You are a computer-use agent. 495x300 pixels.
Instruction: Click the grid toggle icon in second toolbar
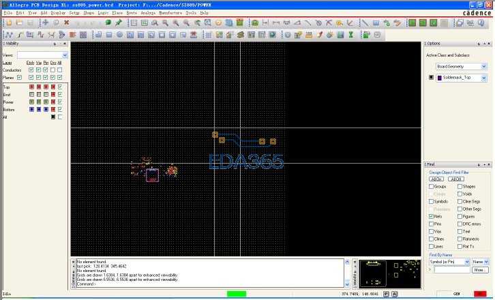(209, 35)
